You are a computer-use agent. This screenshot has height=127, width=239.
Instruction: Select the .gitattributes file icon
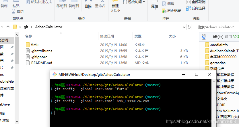point(28,51)
